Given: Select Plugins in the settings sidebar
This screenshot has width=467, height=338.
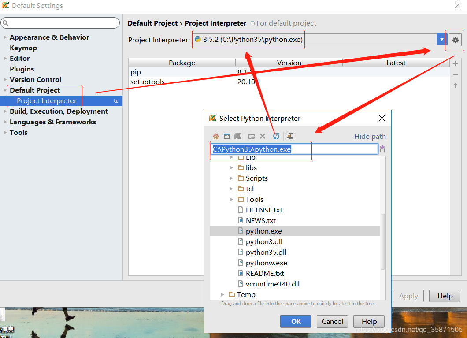Looking at the screenshot, I should tap(21, 69).
